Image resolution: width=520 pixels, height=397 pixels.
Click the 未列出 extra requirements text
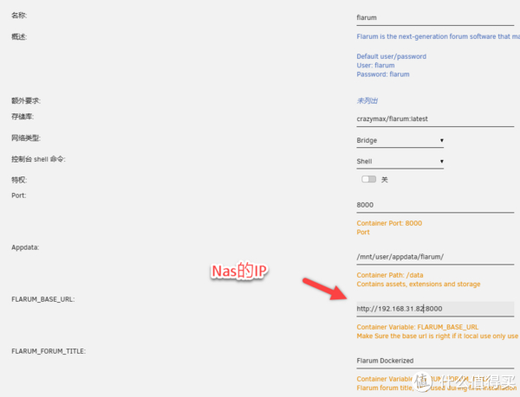368,100
